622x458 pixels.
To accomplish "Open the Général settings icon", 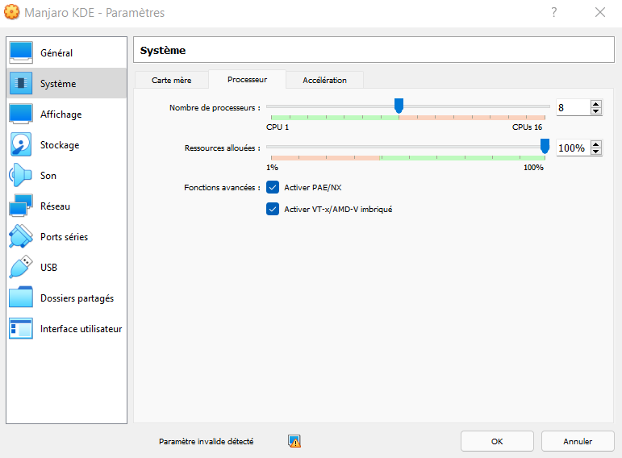I will tap(20, 52).
